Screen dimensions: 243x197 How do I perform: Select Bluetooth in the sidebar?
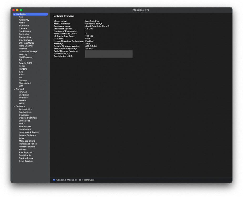tap(24, 25)
